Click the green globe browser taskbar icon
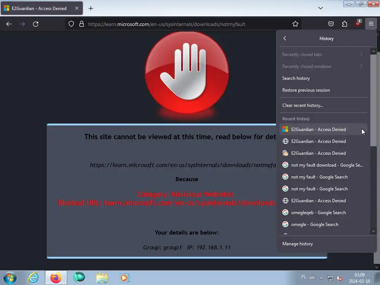 [79, 278]
